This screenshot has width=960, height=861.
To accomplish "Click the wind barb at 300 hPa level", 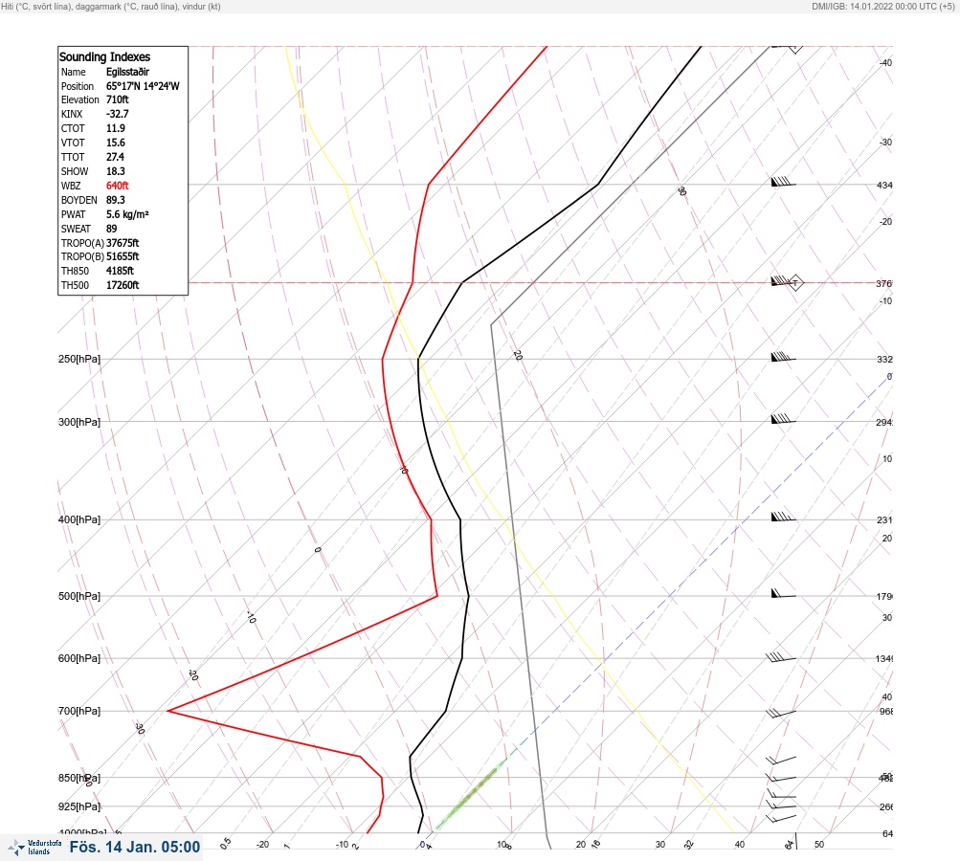I will pyautogui.click(x=783, y=419).
